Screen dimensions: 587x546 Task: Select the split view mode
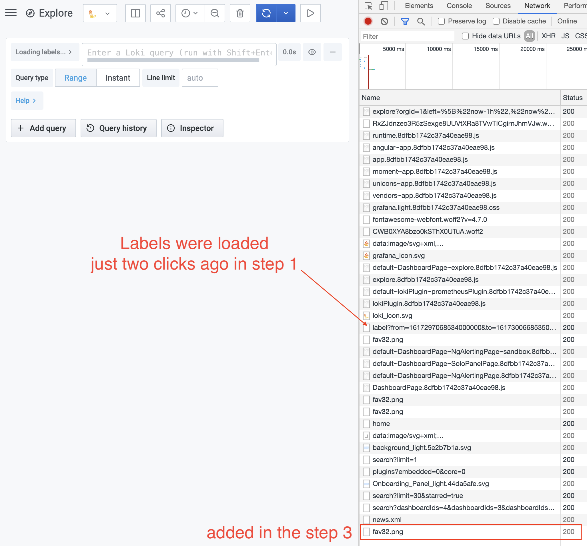tap(135, 13)
